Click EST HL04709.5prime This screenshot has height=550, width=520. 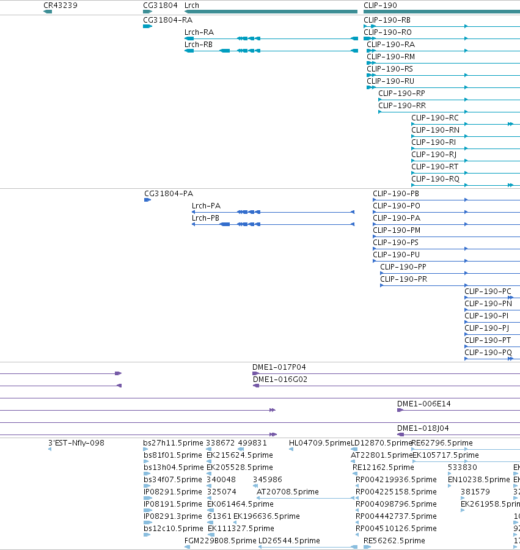click(320, 444)
